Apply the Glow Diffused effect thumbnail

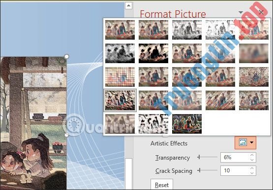pyautogui.click(x=220, y=53)
